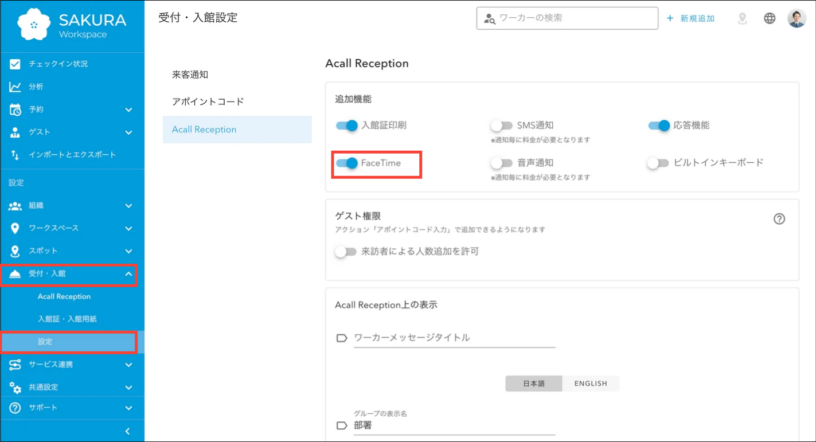Click the 分析 chart icon
Image resolution: width=816 pixels, height=442 pixels.
15,87
